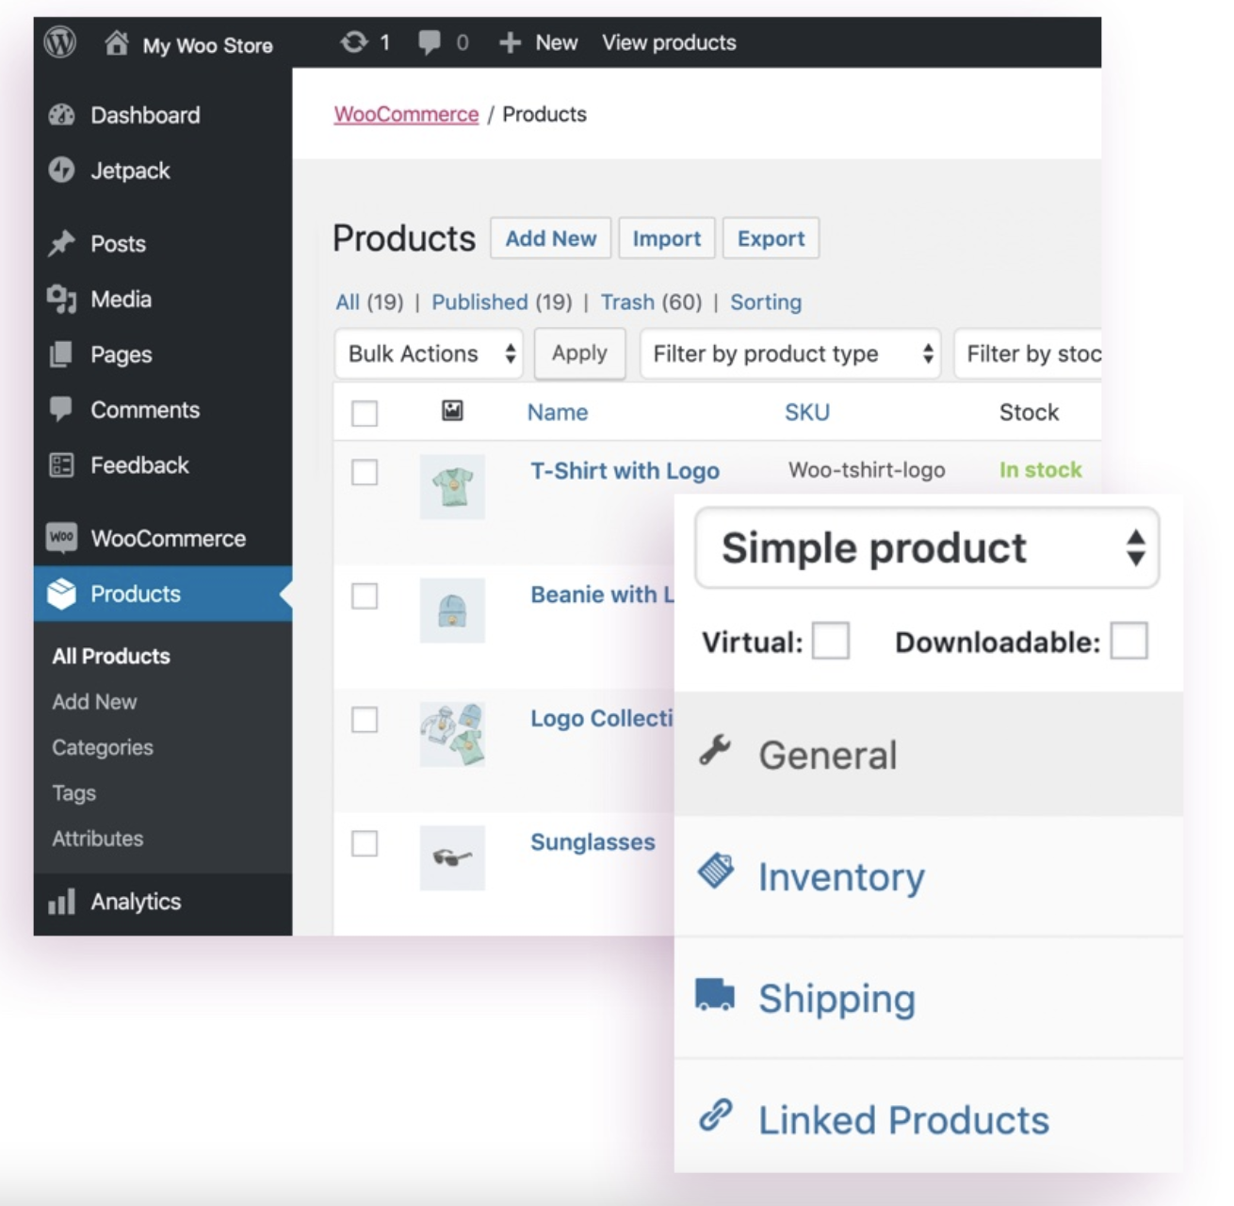Screen dimensions: 1234x1206
Task: Open the T-Shirt with Logo product link
Action: [x=625, y=470]
